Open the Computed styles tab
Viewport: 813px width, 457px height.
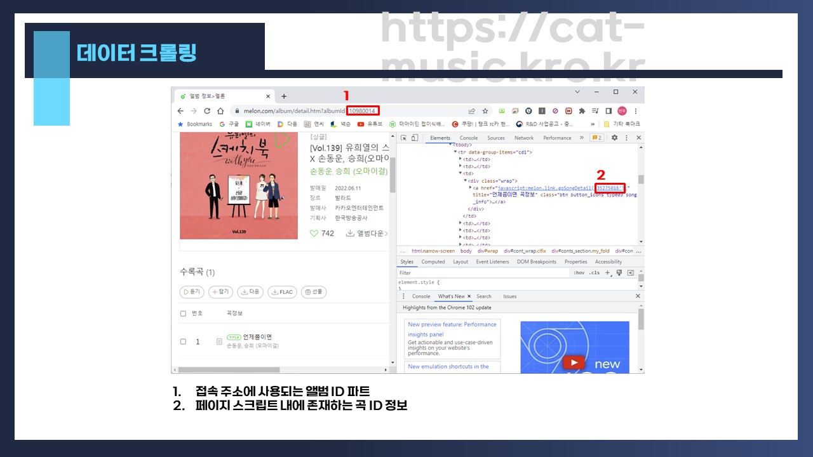click(x=433, y=262)
